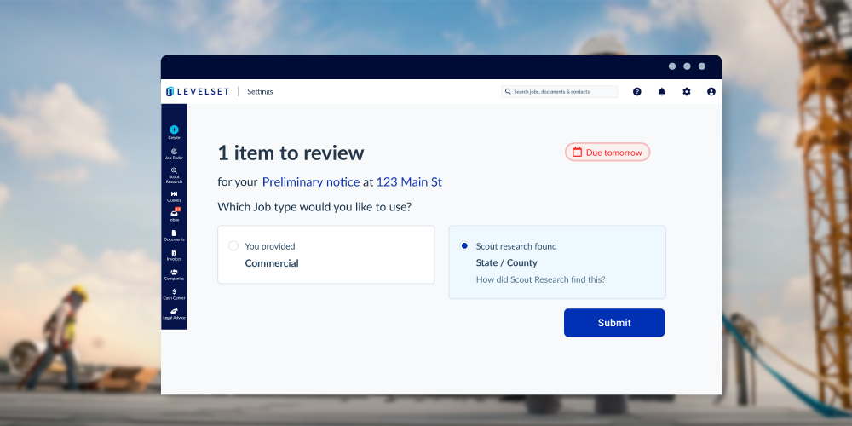
Task: Open Job Radar from the sidebar
Action: pos(174,153)
